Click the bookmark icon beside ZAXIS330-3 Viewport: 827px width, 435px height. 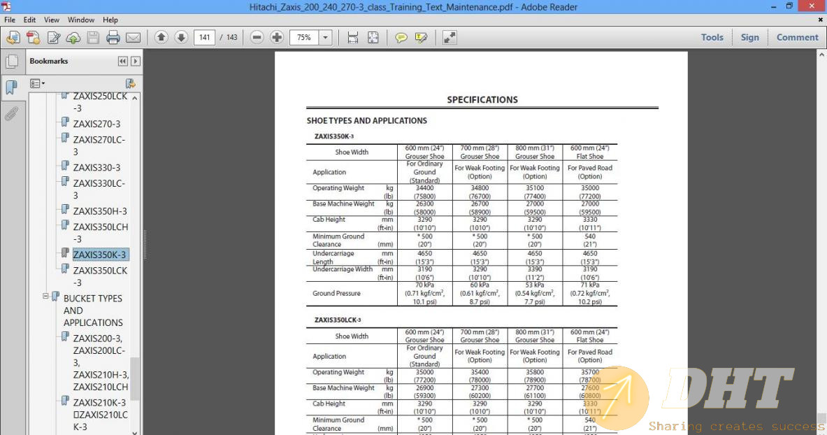pos(65,166)
